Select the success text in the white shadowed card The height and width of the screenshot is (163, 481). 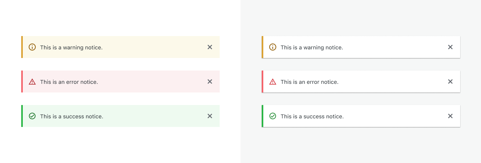click(x=312, y=116)
